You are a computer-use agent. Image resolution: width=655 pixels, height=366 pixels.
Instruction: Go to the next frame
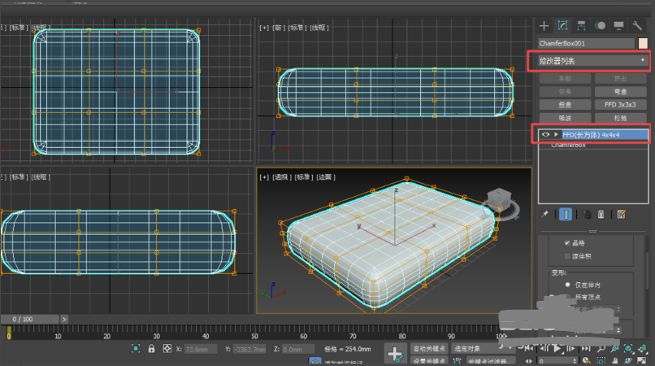point(571,348)
